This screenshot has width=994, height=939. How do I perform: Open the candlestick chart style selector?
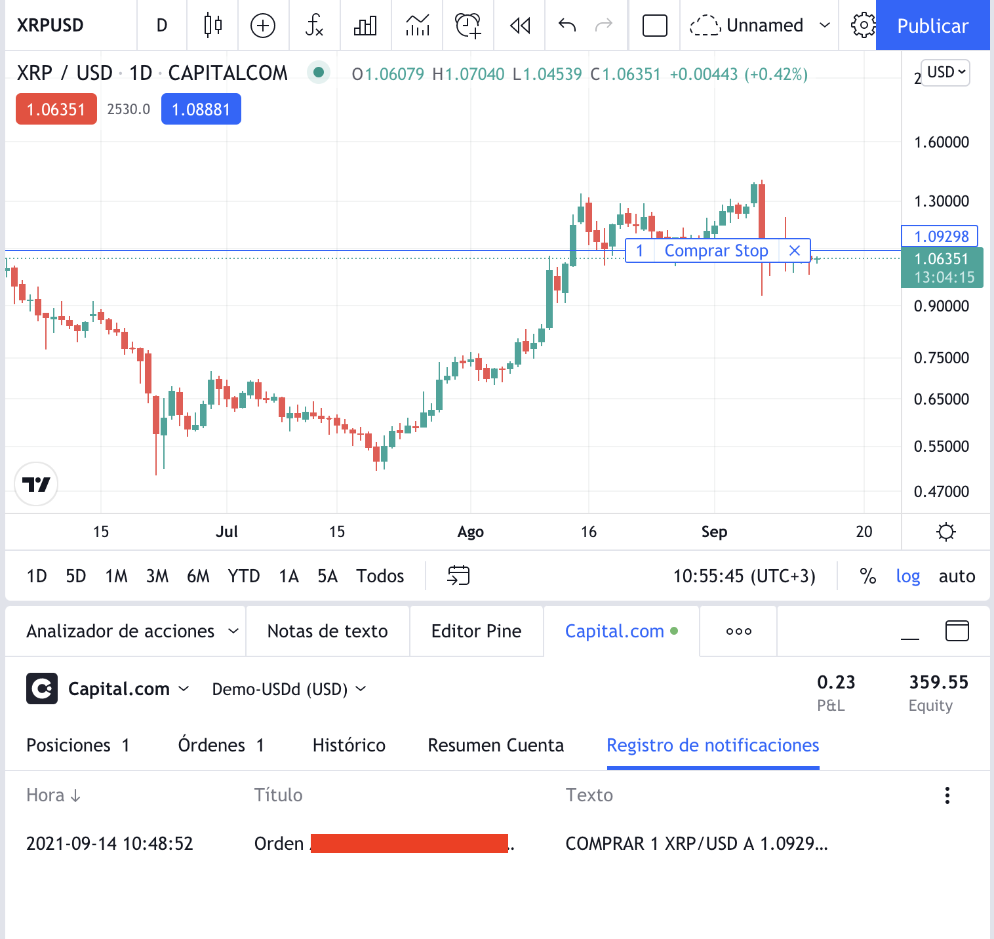click(x=212, y=26)
